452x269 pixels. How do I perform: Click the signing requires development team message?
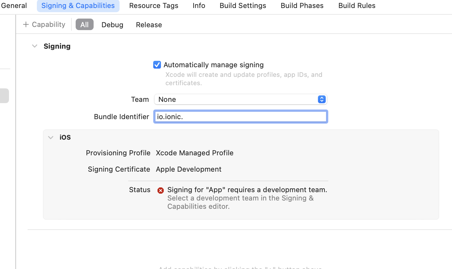[x=247, y=190]
